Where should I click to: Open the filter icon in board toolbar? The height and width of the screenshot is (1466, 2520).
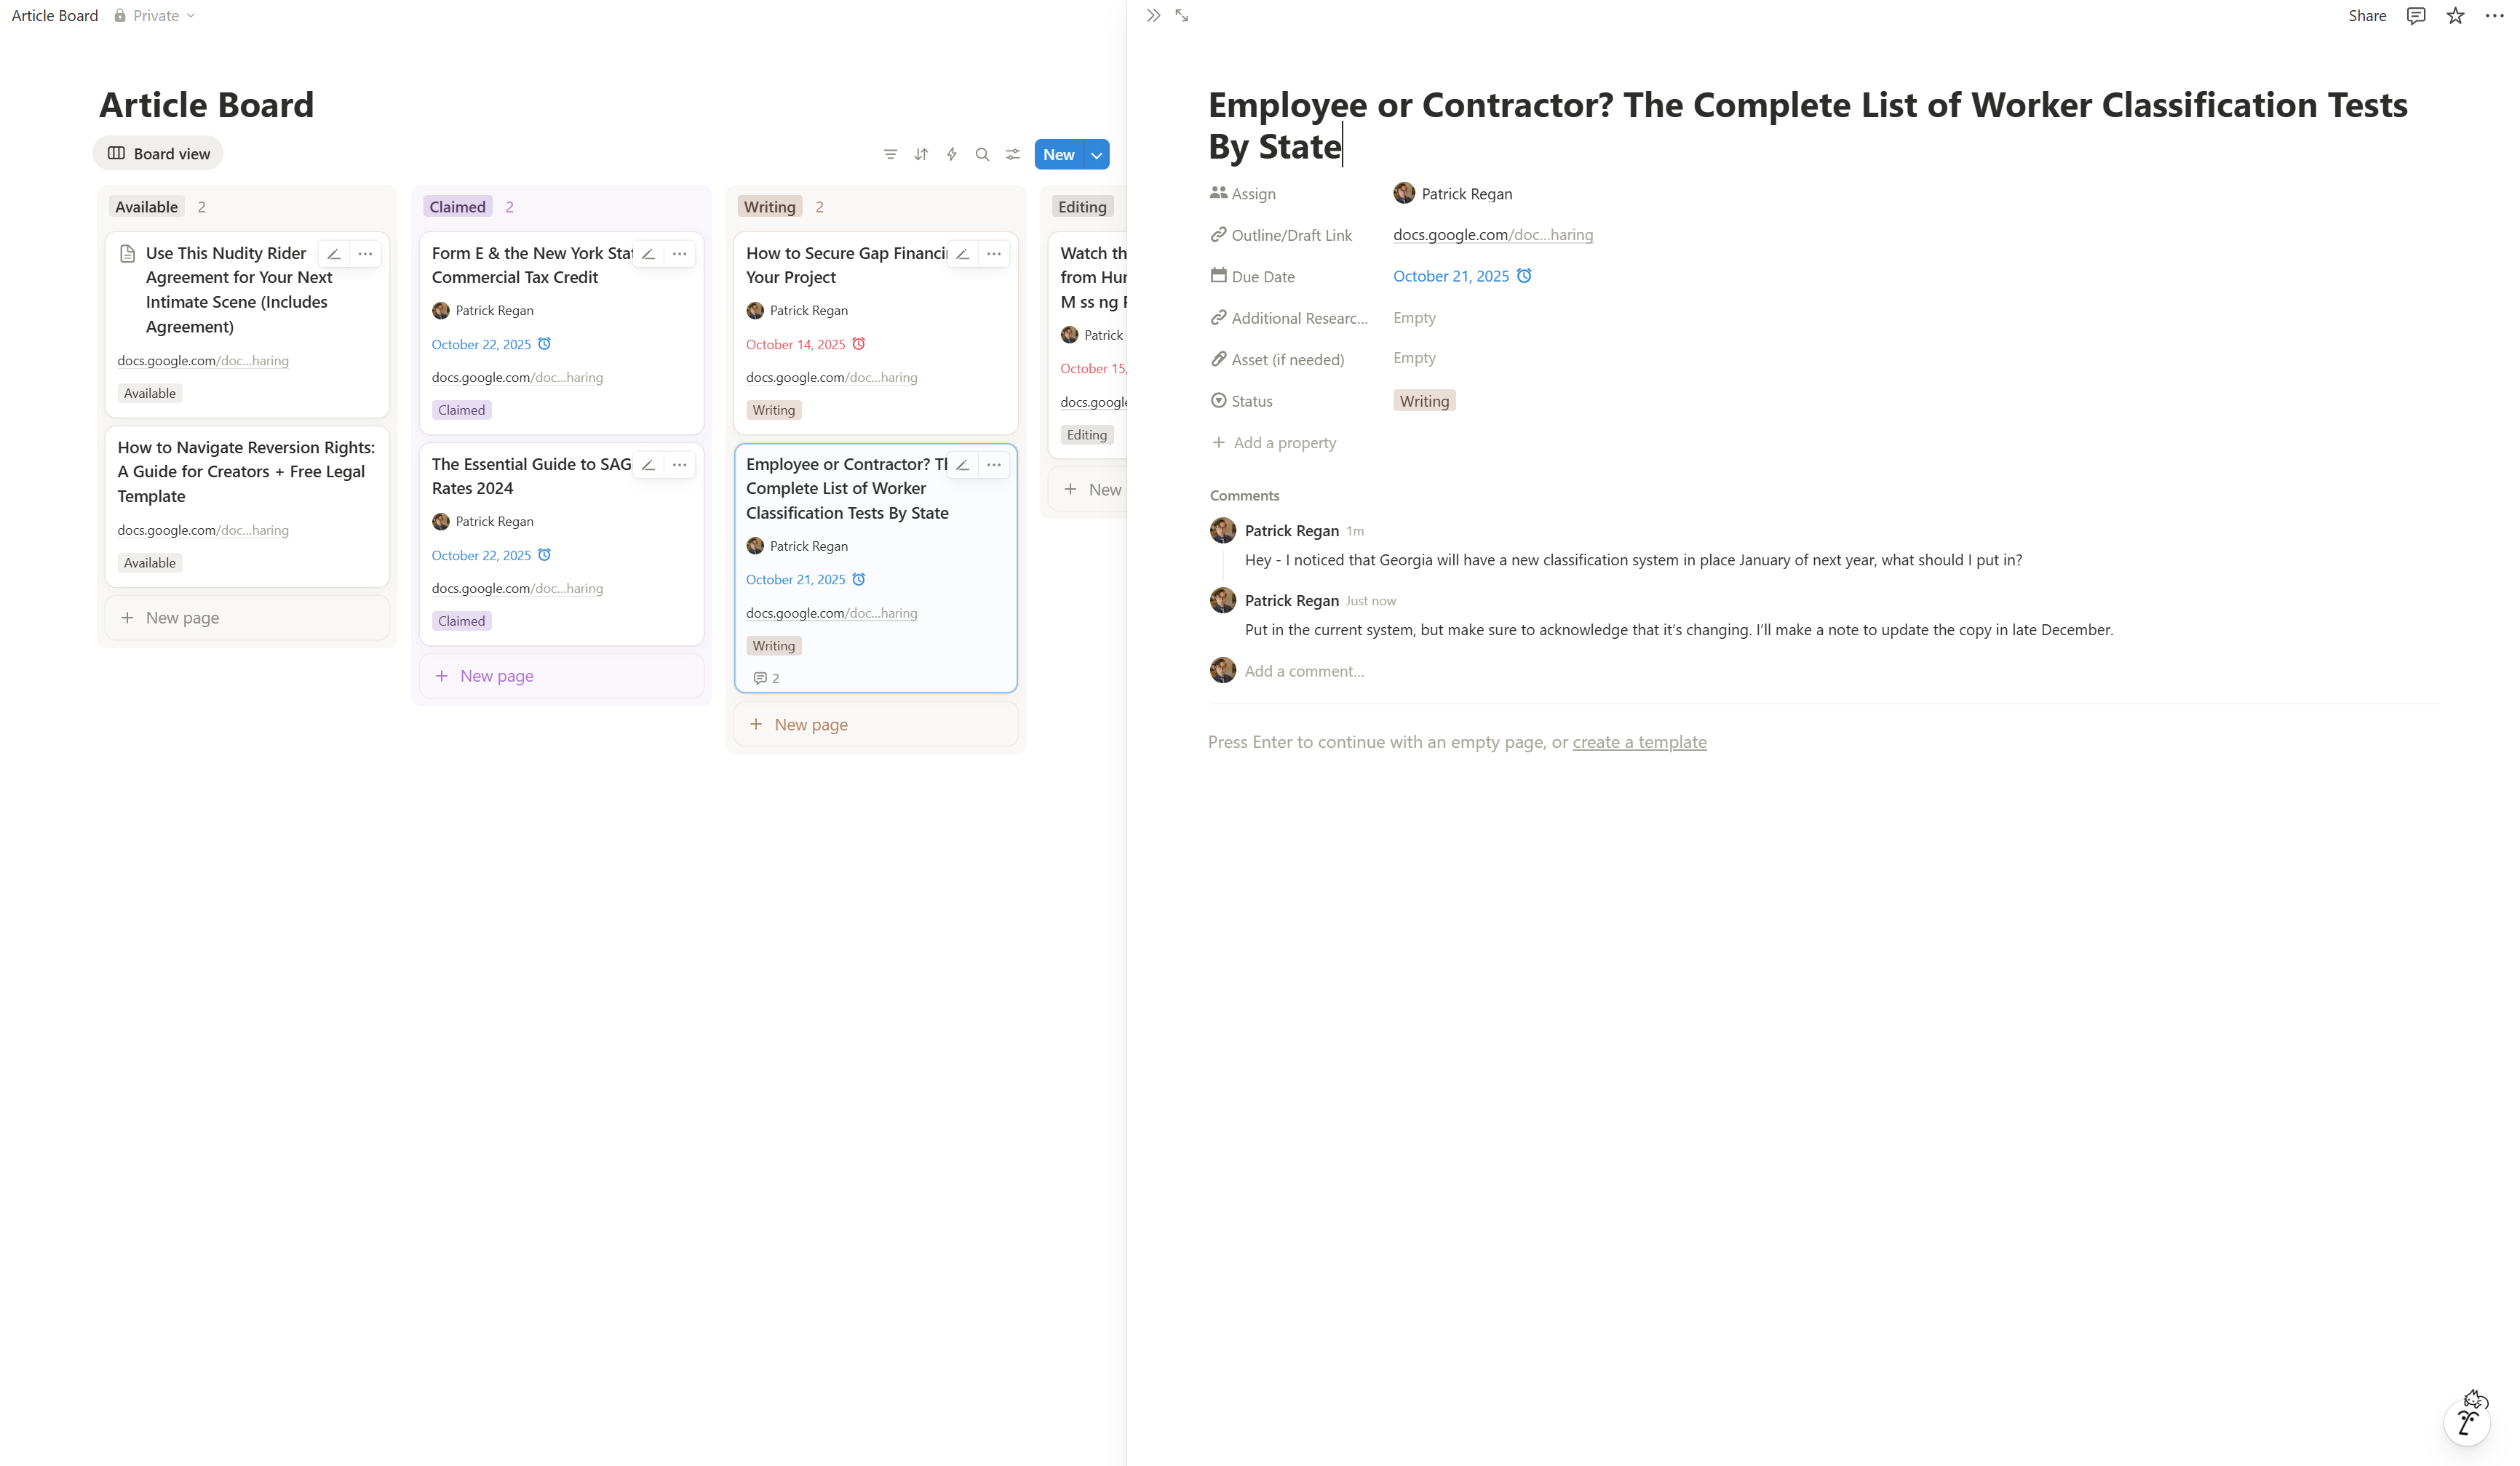[890, 154]
